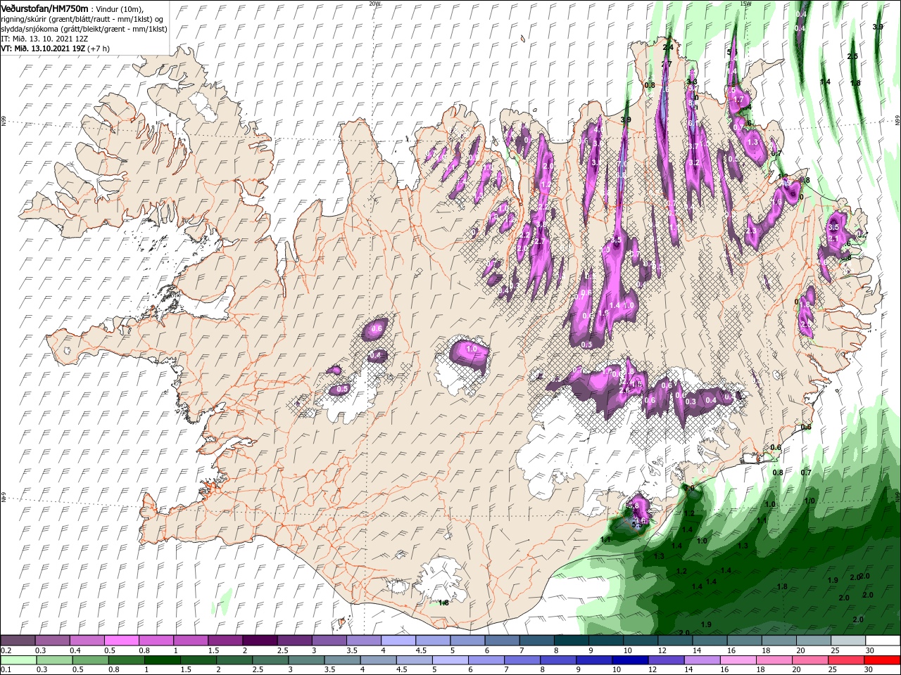The width and height of the screenshot is (901, 675).
Task: Click the 0.2 label under the snow scale
Action: (x=6, y=650)
